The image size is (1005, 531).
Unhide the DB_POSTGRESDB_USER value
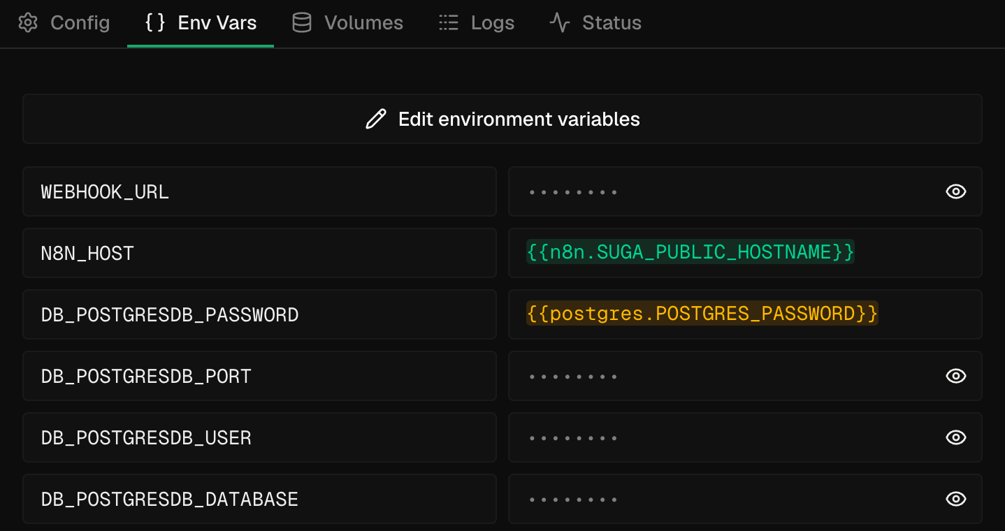955,437
